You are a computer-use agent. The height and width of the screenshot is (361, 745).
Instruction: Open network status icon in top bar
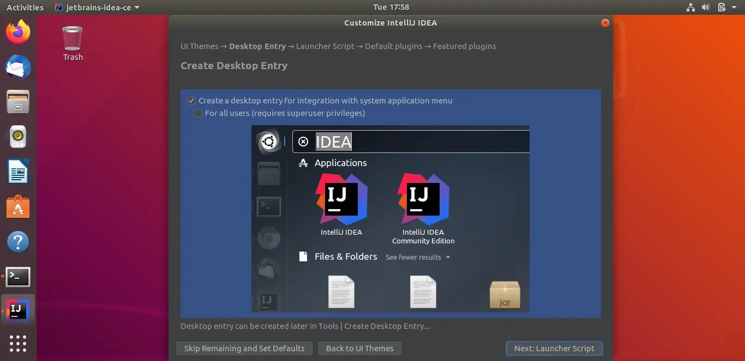[690, 7]
